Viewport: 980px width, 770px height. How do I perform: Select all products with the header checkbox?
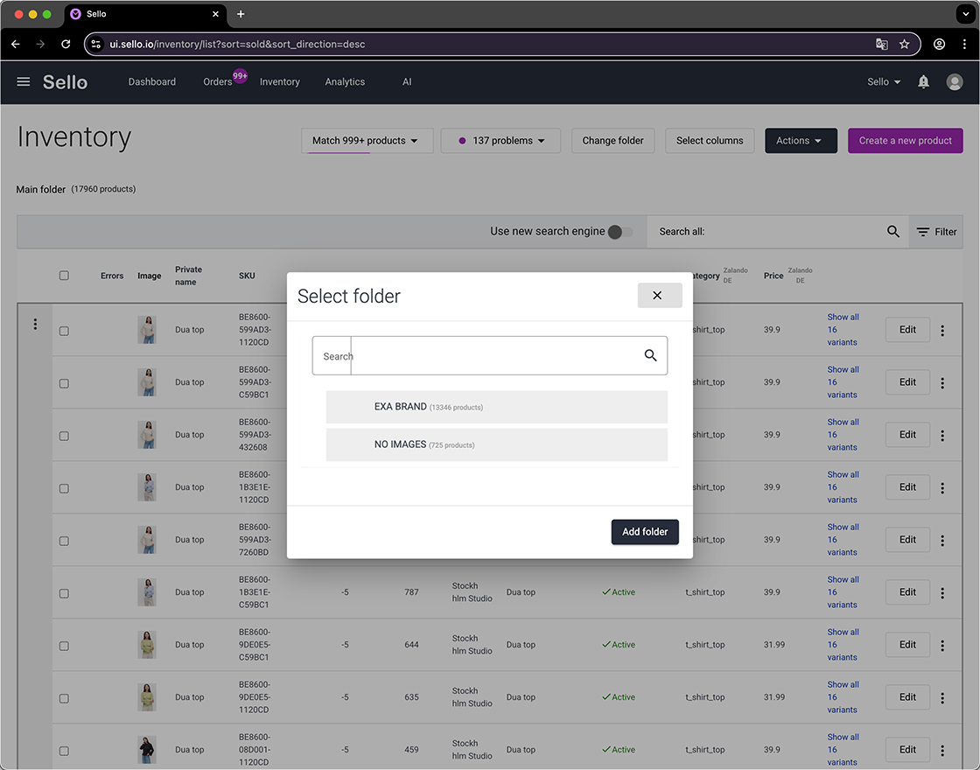(x=64, y=275)
